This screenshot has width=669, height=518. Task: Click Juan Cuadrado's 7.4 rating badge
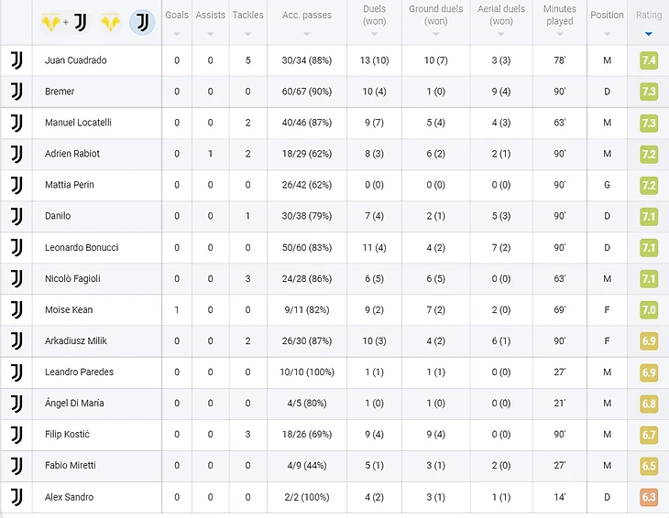pyautogui.click(x=649, y=60)
